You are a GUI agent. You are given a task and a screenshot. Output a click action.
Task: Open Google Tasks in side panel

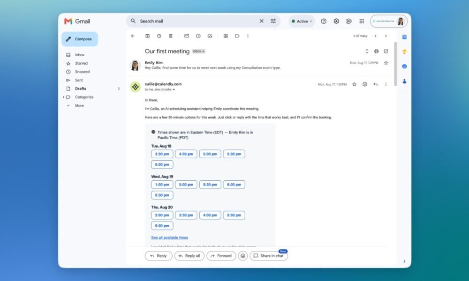[404, 67]
